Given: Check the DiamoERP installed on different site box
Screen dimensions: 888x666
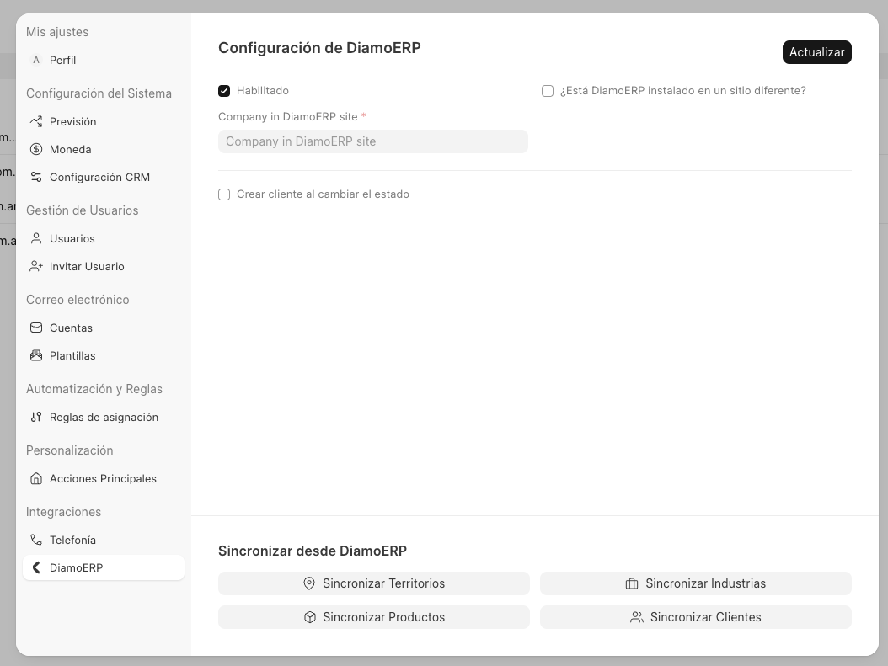Looking at the screenshot, I should tap(548, 91).
